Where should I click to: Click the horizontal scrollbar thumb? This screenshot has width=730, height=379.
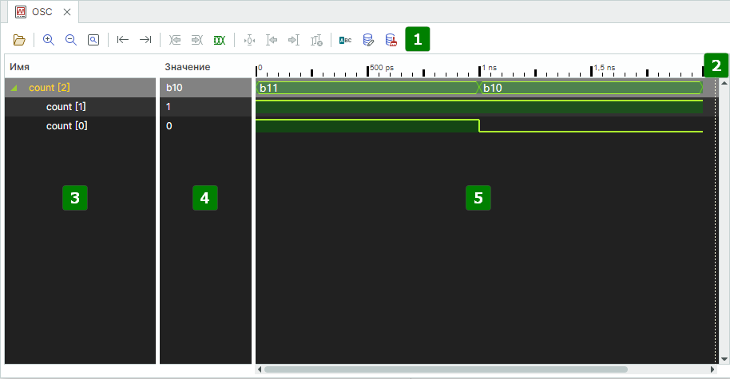[446, 369]
